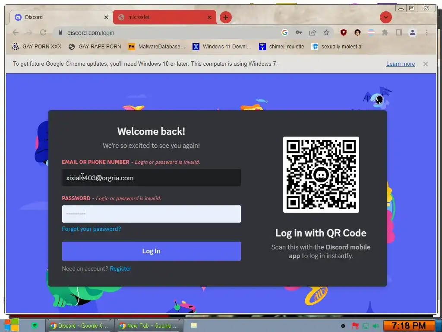Image resolution: width=442 pixels, height=332 pixels.
Task: Maximize the Chrome window
Action: 411,9
